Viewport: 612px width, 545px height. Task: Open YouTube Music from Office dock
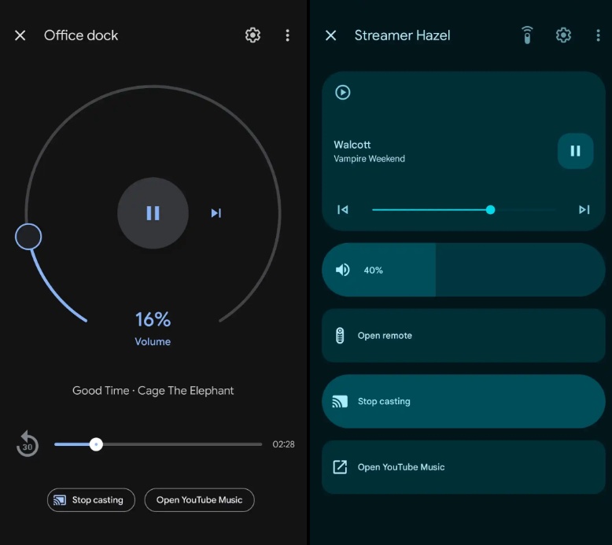(x=199, y=500)
